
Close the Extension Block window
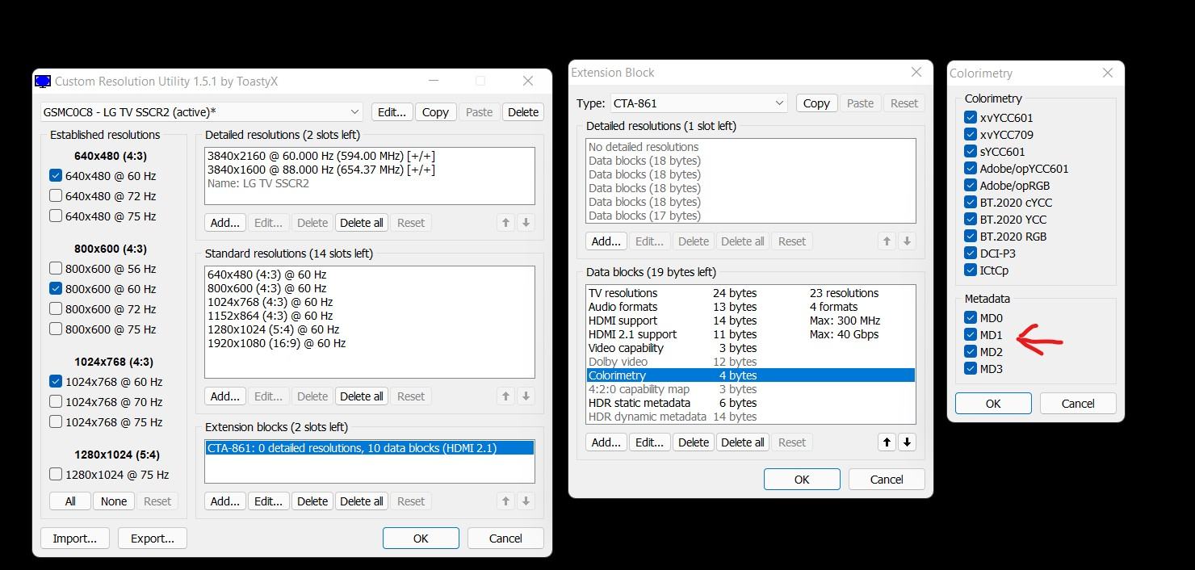pos(916,72)
